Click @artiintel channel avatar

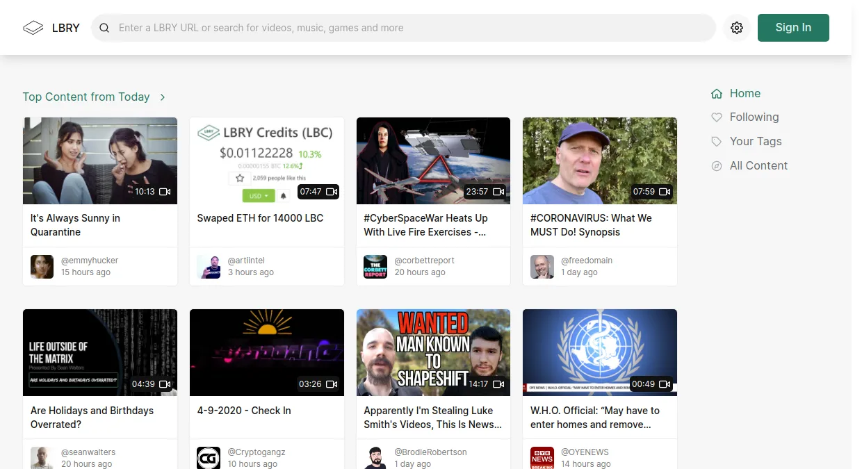(209, 267)
